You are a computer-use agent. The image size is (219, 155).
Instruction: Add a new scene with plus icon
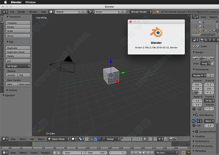tap(120, 12)
